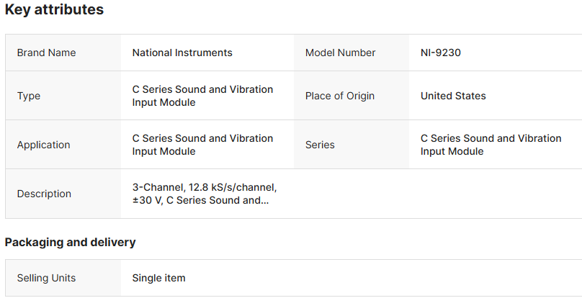
Task: Click the Packaging and delivery heading
Action: click(x=70, y=242)
